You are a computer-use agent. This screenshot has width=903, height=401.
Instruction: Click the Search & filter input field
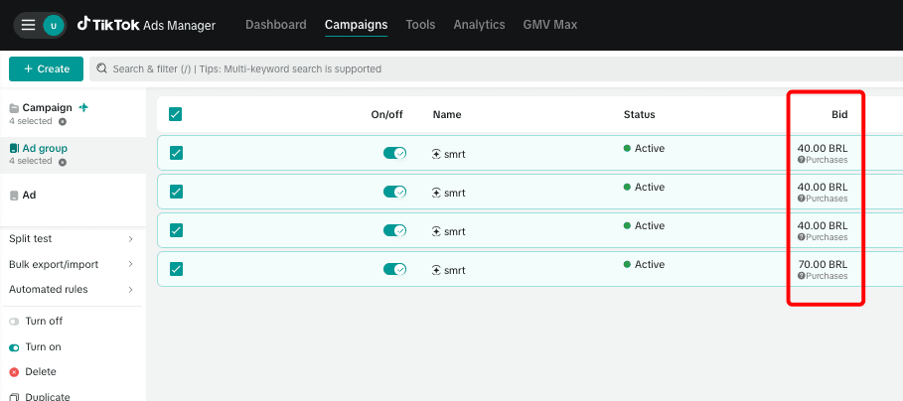(397, 69)
